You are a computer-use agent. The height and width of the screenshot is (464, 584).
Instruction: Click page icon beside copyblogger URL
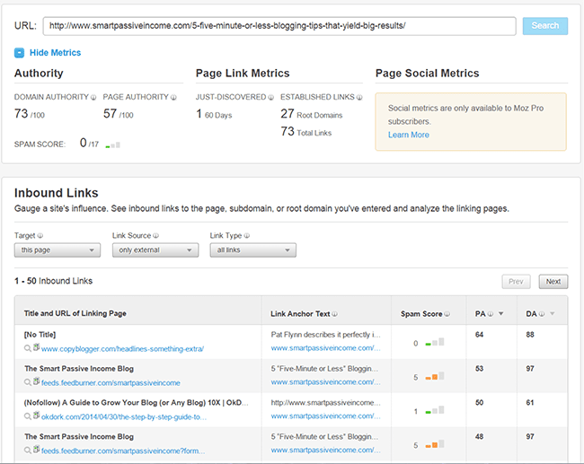(36, 347)
